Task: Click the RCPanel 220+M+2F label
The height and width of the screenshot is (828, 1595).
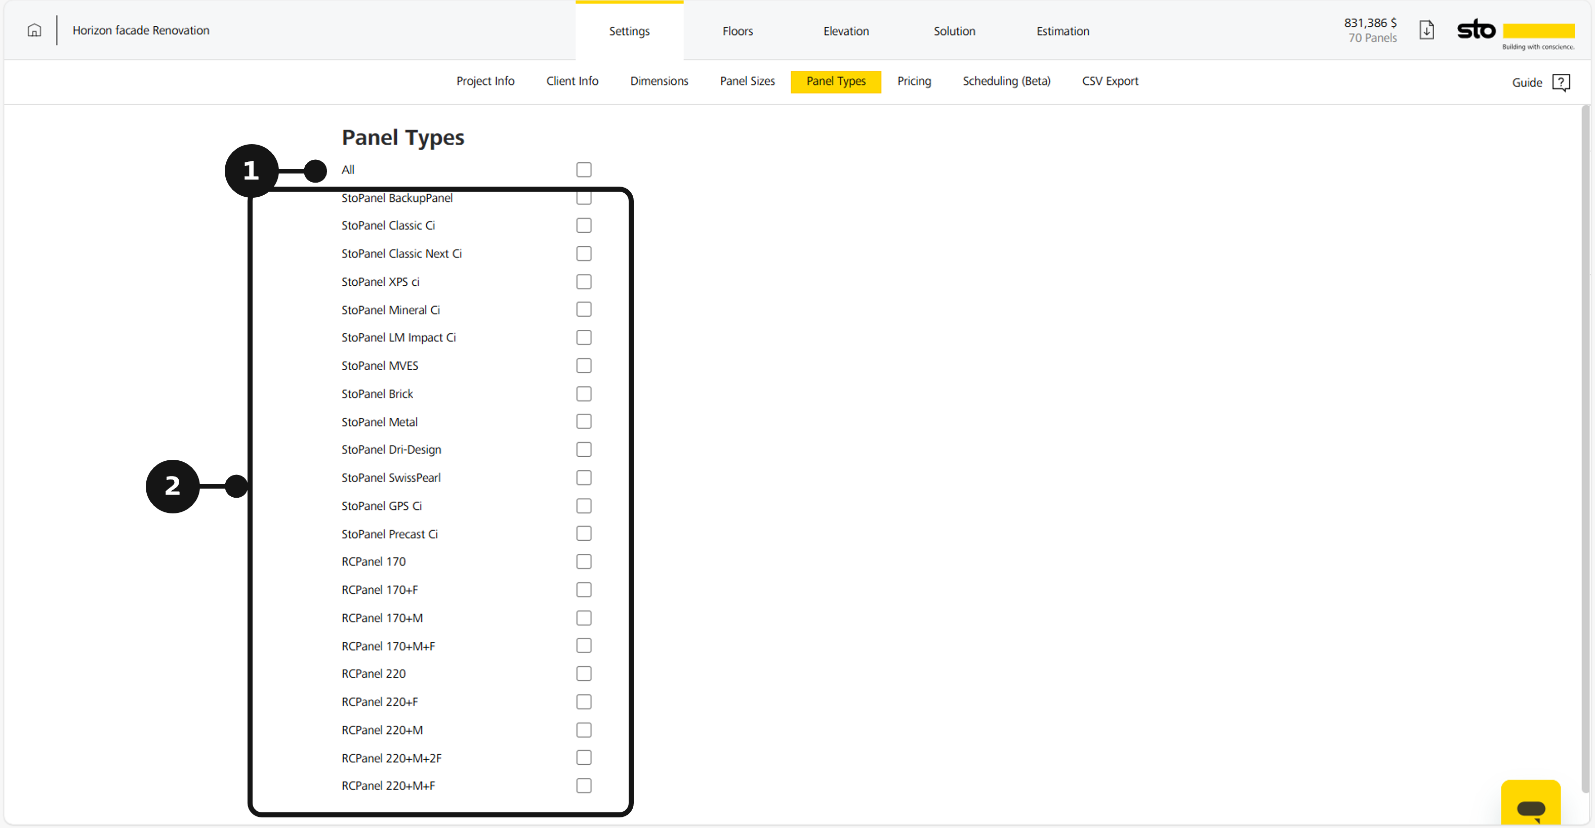Action: (391, 758)
